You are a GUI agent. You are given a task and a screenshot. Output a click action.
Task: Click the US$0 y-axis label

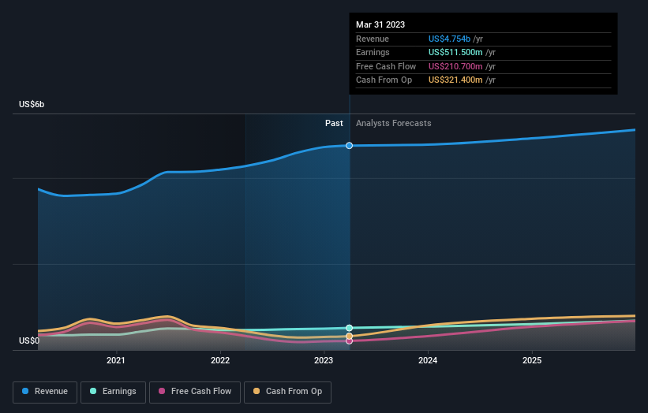29,340
